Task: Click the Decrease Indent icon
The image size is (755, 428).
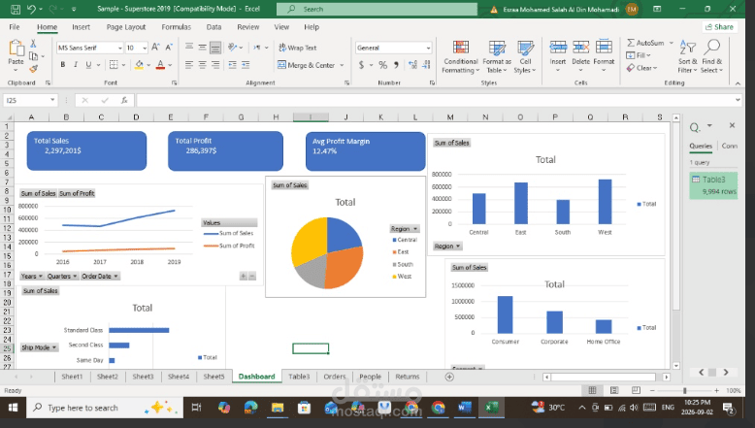Action: pos(233,64)
